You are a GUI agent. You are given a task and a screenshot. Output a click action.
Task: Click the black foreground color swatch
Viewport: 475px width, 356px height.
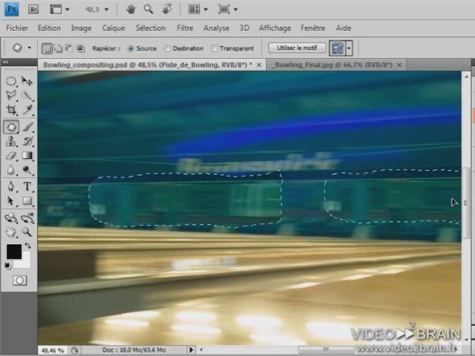coord(14,252)
